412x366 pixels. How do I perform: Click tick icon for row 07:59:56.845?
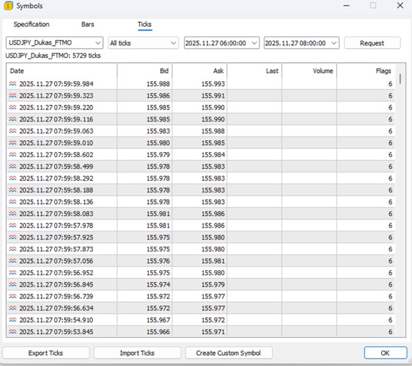pyautogui.click(x=13, y=284)
